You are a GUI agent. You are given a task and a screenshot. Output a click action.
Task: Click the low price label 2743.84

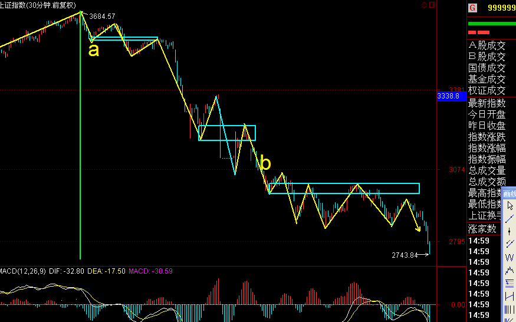(x=405, y=255)
